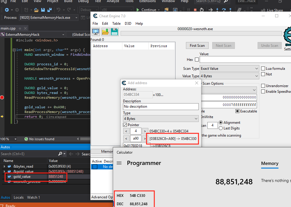Click Live Share share icon

click(x=263, y=10)
